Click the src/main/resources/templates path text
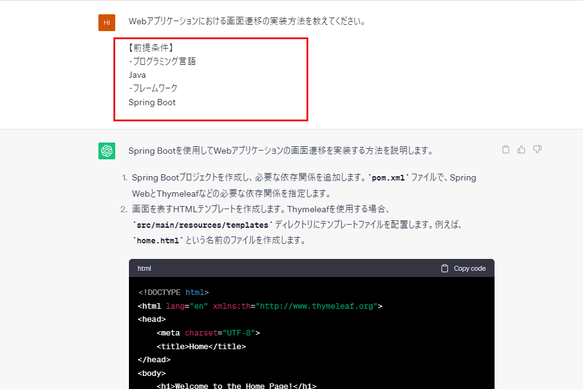The width and height of the screenshot is (583, 389). 202,224
